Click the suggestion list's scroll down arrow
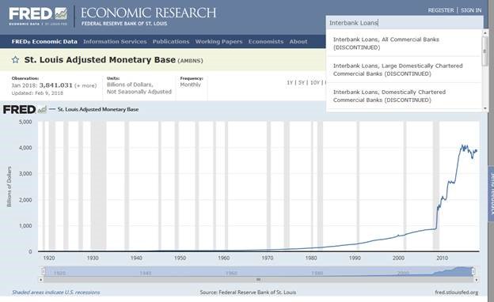 coord(485,108)
